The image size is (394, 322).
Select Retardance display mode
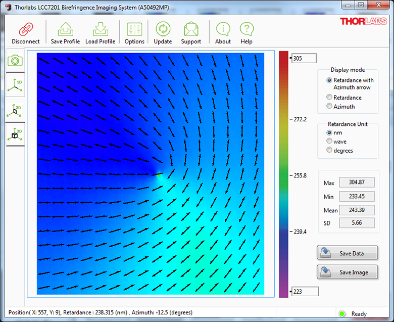pyautogui.click(x=330, y=98)
